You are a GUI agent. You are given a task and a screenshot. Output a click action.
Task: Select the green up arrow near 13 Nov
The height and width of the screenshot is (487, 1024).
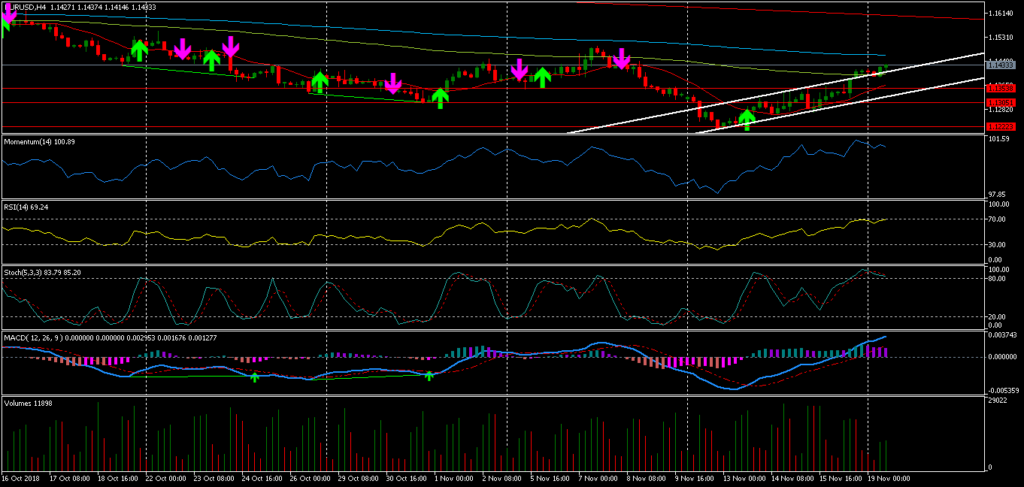[x=747, y=119]
